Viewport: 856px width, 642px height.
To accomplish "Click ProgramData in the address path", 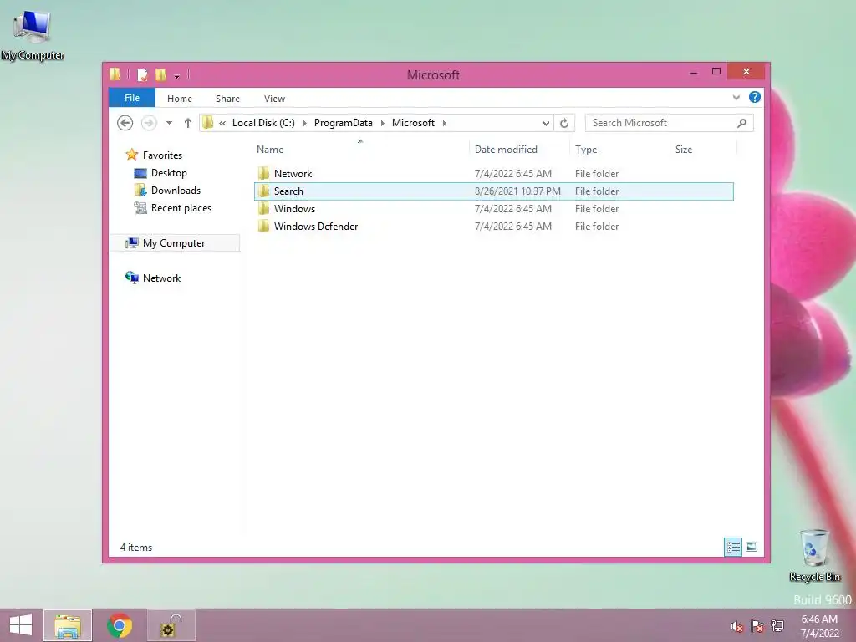I will coord(344,123).
